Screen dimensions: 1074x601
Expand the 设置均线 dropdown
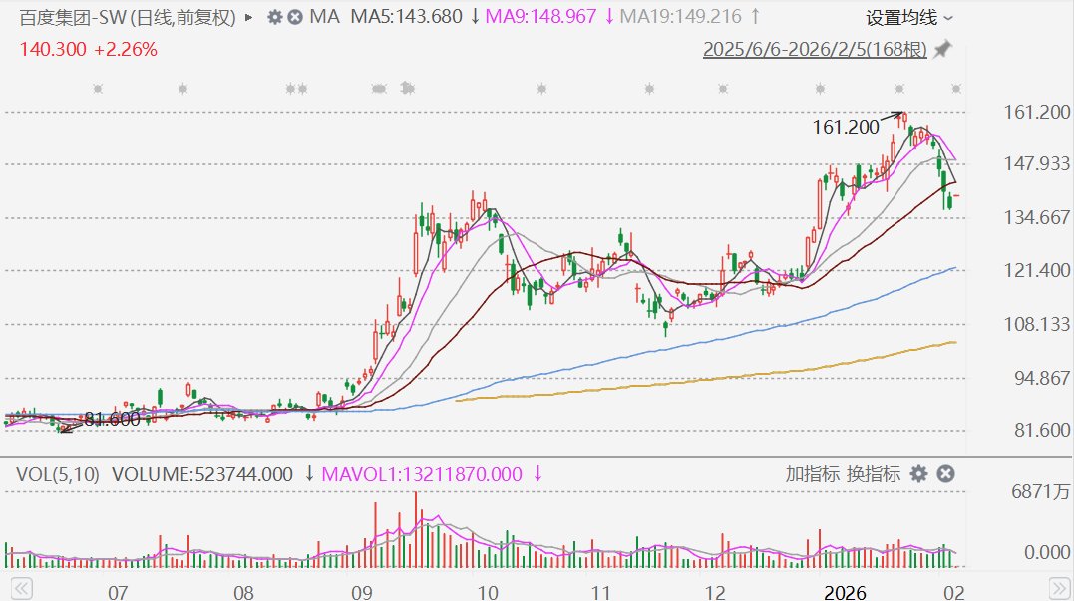(908, 17)
